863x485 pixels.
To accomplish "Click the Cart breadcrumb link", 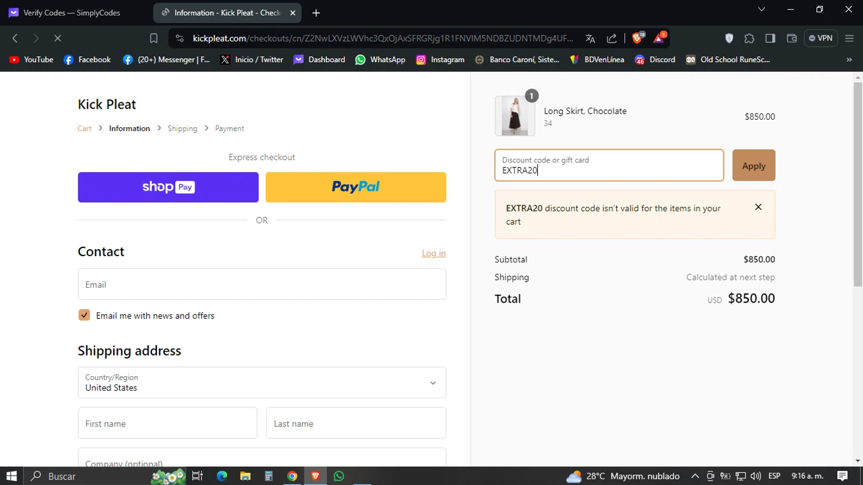I will (85, 128).
